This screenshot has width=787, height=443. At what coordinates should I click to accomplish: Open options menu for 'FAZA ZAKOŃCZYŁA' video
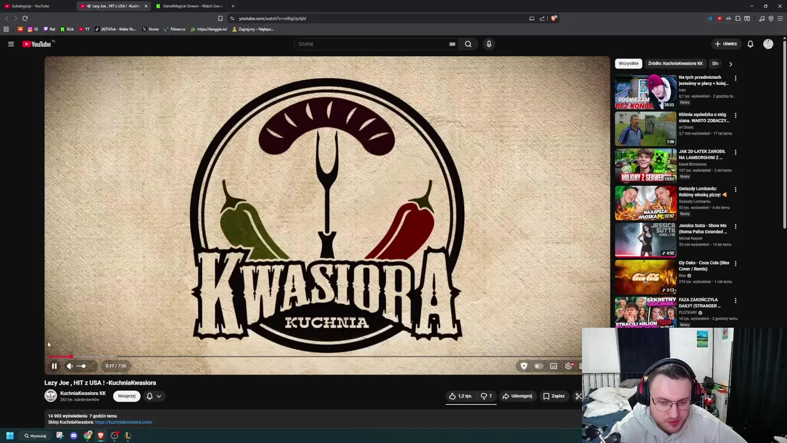point(735,300)
